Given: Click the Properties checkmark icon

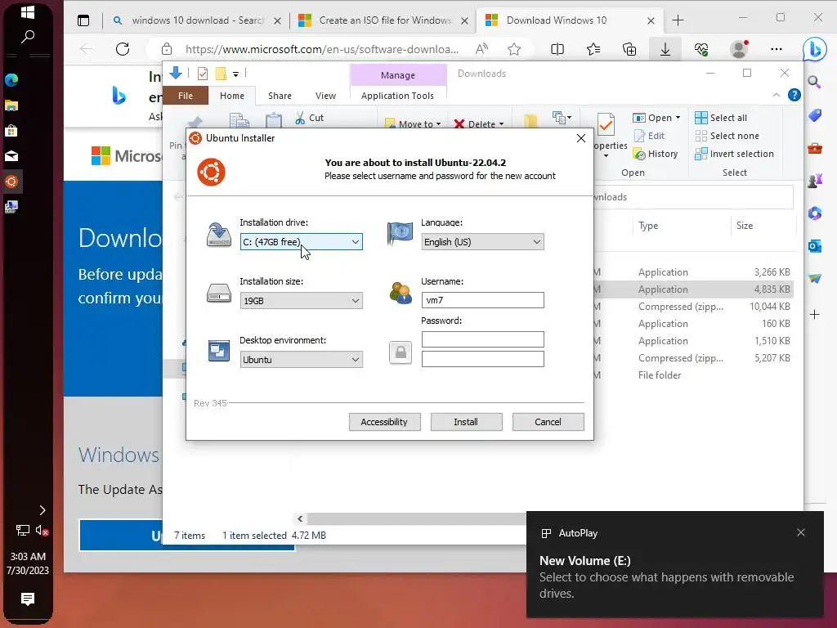Looking at the screenshot, I should (606, 125).
